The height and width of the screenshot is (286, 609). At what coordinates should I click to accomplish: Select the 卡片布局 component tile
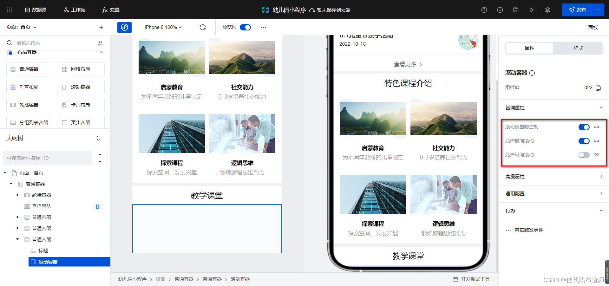pyautogui.click(x=81, y=105)
